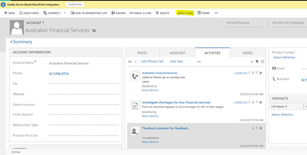Open the Add to Marketing List command
Image resolution: width=307 pixels, height=155 pixels.
coord(89,13)
